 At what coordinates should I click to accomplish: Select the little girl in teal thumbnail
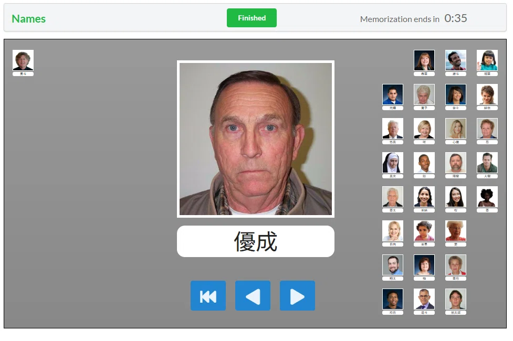(x=487, y=60)
